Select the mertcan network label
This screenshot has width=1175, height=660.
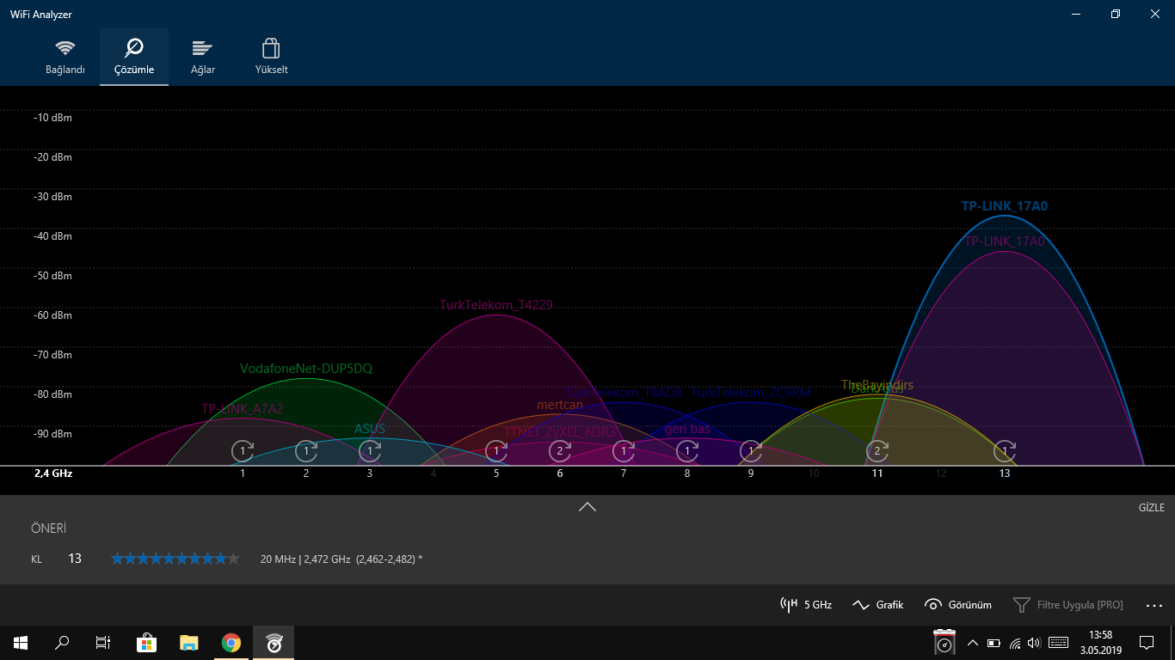560,405
